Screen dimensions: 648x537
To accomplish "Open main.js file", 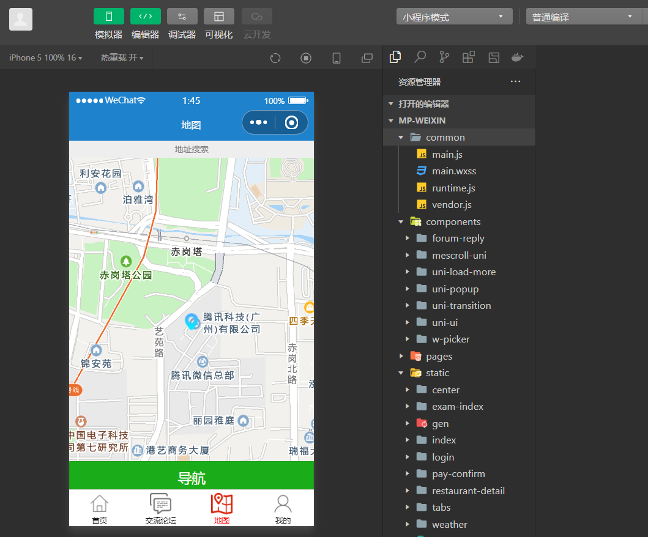I will 460,154.
